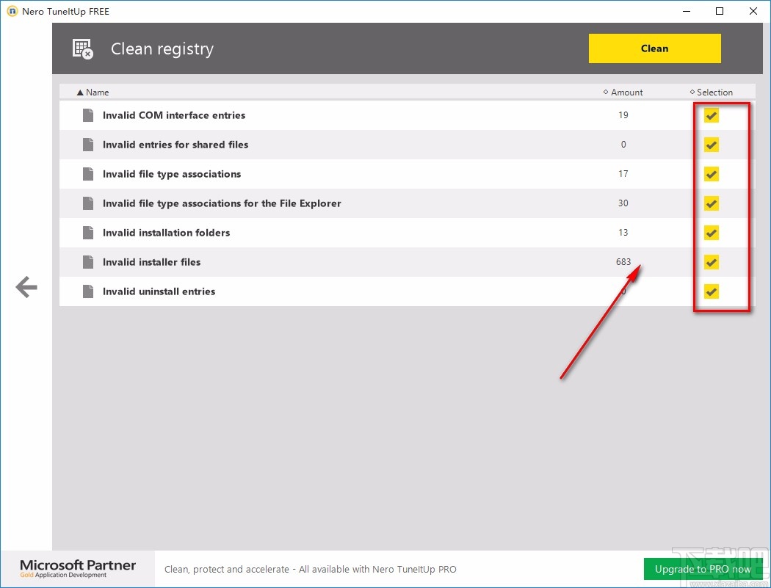
Task: Select Invalid entries for shared files text
Action: click(x=175, y=145)
